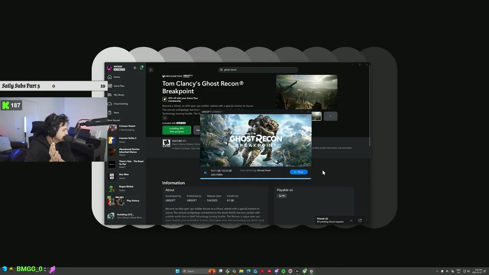The width and height of the screenshot is (489, 275).
Task: Open Counter-Strike 2 from Most Recent
Action: click(126, 140)
